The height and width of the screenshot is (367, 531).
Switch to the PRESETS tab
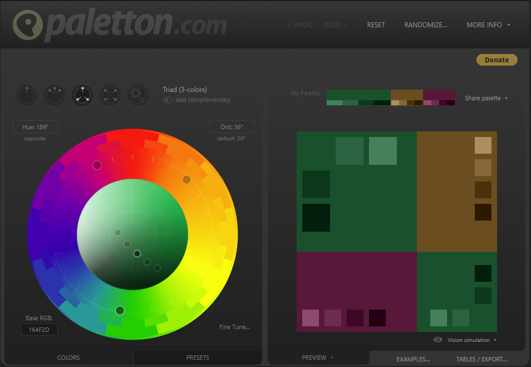(x=198, y=358)
